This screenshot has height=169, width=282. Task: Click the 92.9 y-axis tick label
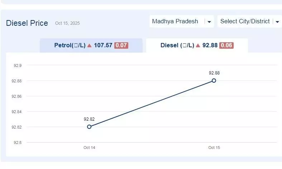[17, 66]
